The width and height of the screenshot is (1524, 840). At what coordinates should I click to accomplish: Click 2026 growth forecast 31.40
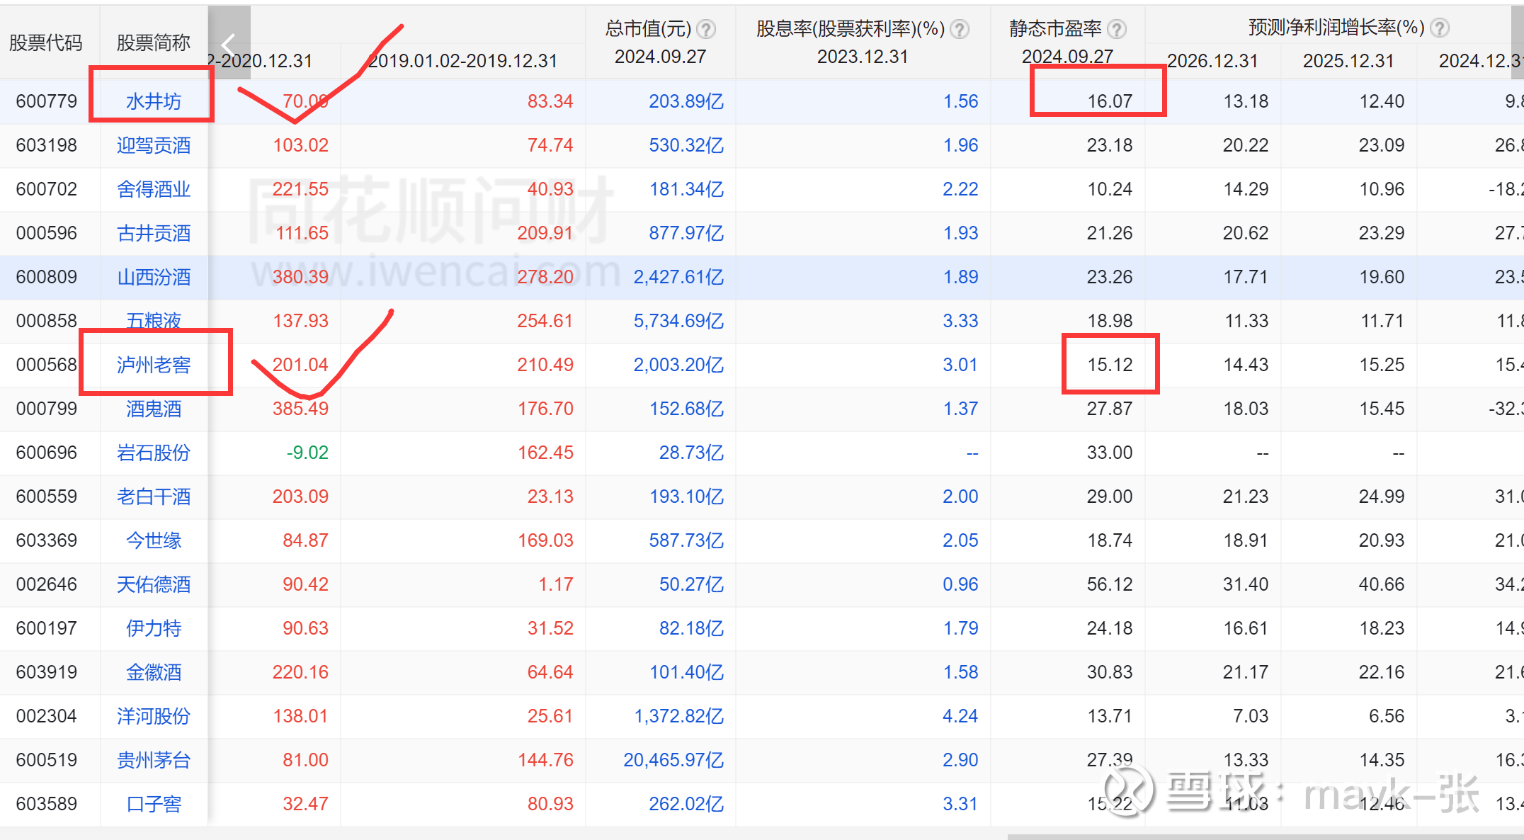[1246, 584]
